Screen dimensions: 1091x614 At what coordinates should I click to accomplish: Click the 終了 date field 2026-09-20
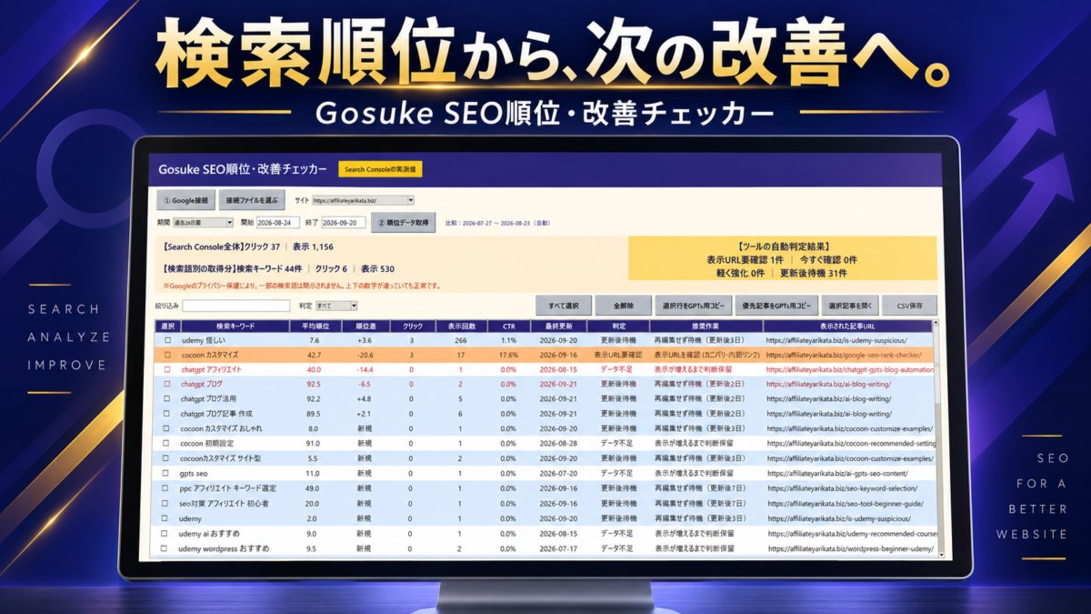[344, 222]
